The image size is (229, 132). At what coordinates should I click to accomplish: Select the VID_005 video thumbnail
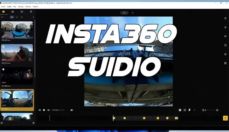pos(17,30)
